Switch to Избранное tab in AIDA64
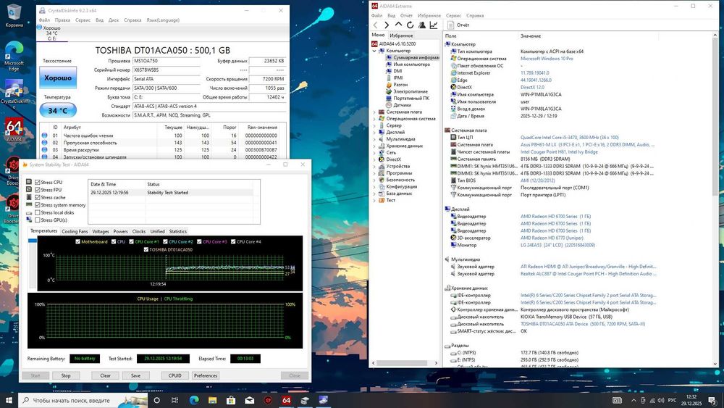 401,36
